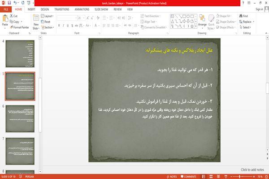Toggle Underline formatting
The height and width of the screenshot is (179, 269).
tap(68, 26)
